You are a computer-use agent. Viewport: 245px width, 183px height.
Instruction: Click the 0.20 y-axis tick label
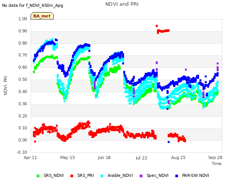[23, 116]
